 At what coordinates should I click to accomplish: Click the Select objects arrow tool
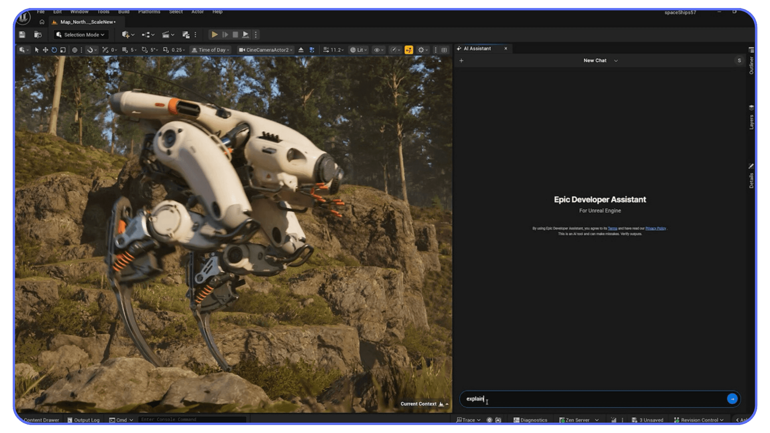point(36,50)
